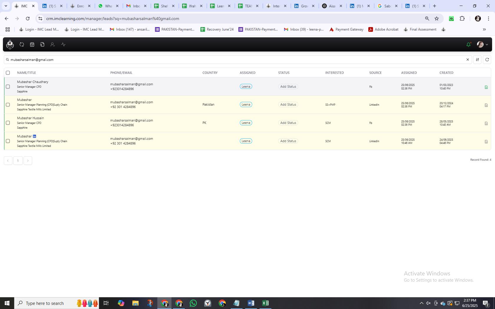Image resolution: width=495 pixels, height=309 pixels.
Task: Open the calendar icon in the CRM header
Action: pyautogui.click(x=32, y=44)
